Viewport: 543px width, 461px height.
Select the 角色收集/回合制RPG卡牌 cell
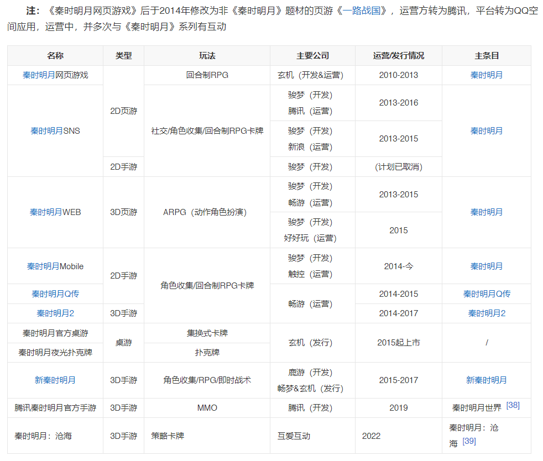coord(207,286)
